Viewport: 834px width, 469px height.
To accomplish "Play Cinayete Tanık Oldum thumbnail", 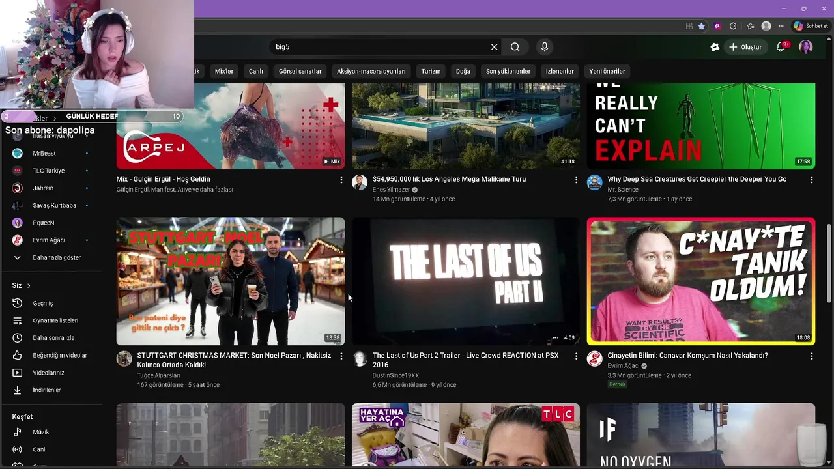I will pyautogui.click(x=701, y=281).
